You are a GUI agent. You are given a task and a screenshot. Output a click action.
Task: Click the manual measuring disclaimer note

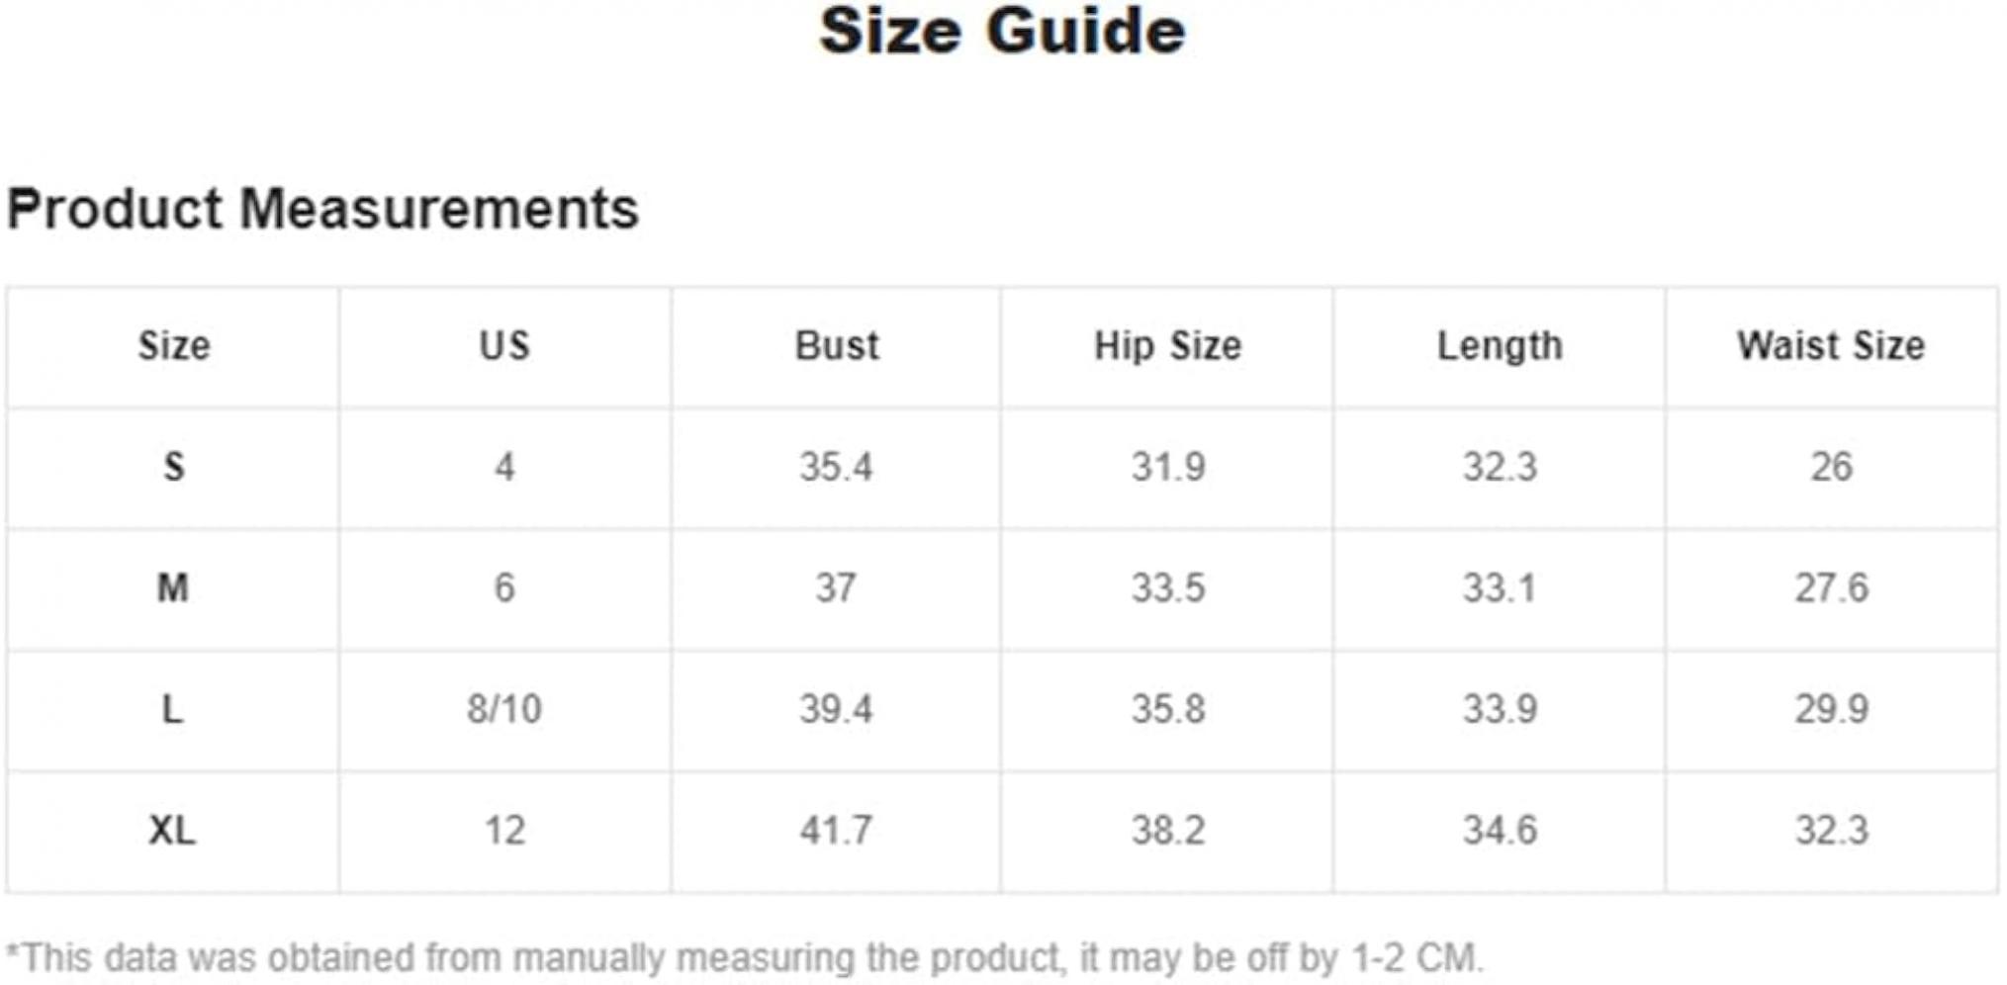[x=745, y=958]
